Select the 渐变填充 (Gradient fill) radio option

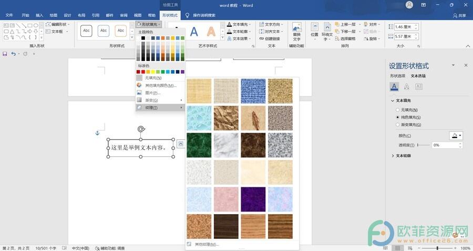pyautogui.click(x=397, y=125)
